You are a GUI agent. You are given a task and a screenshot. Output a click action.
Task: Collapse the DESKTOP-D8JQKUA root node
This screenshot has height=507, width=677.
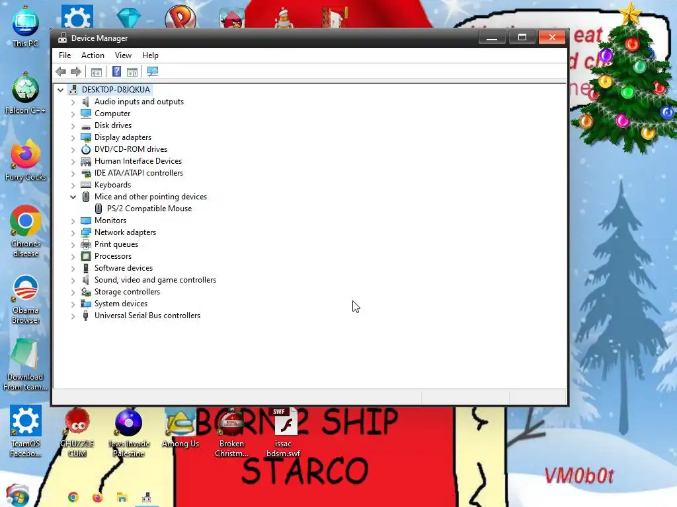tap(60, 90)
